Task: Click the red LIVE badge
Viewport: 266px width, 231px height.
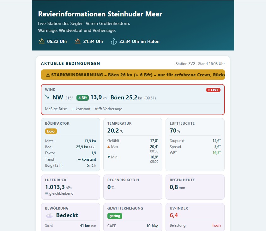Action: (x=213, y=90)
